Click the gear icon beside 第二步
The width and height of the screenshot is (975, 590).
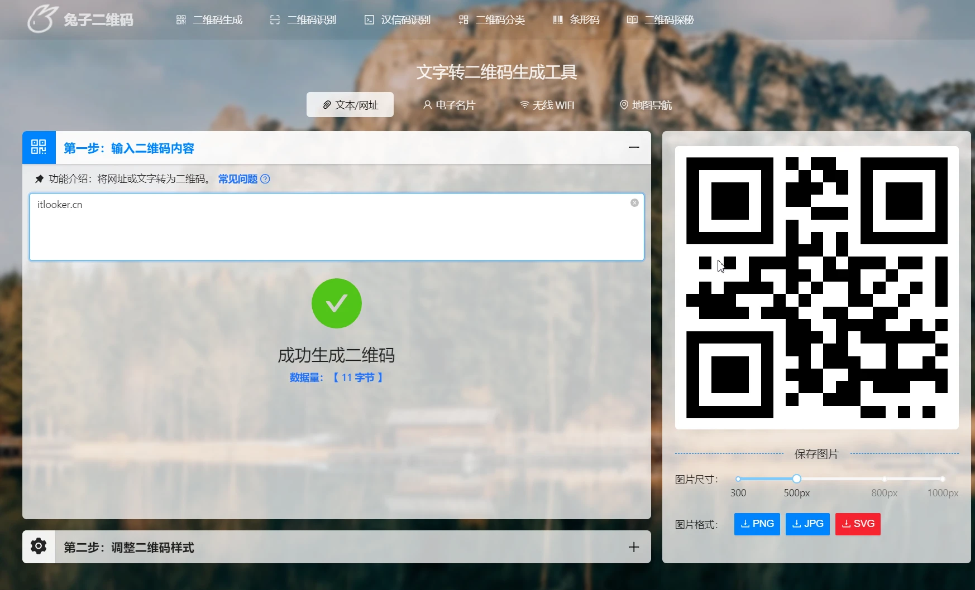pos(39,547)
